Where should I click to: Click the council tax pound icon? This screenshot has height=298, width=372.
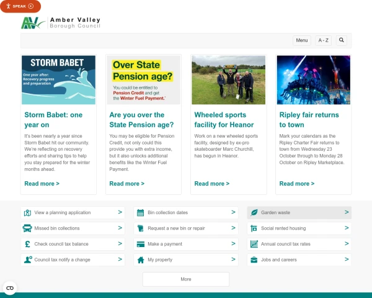coord(27,244)
